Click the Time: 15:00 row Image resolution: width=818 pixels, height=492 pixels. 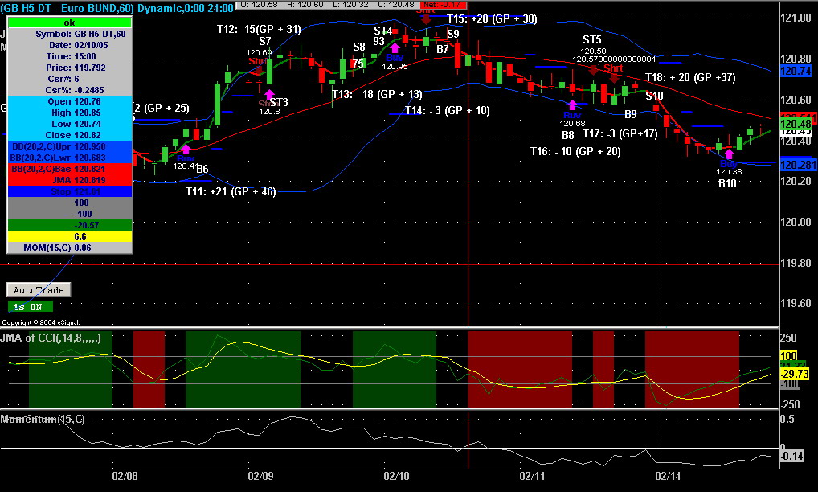[69, 56]
